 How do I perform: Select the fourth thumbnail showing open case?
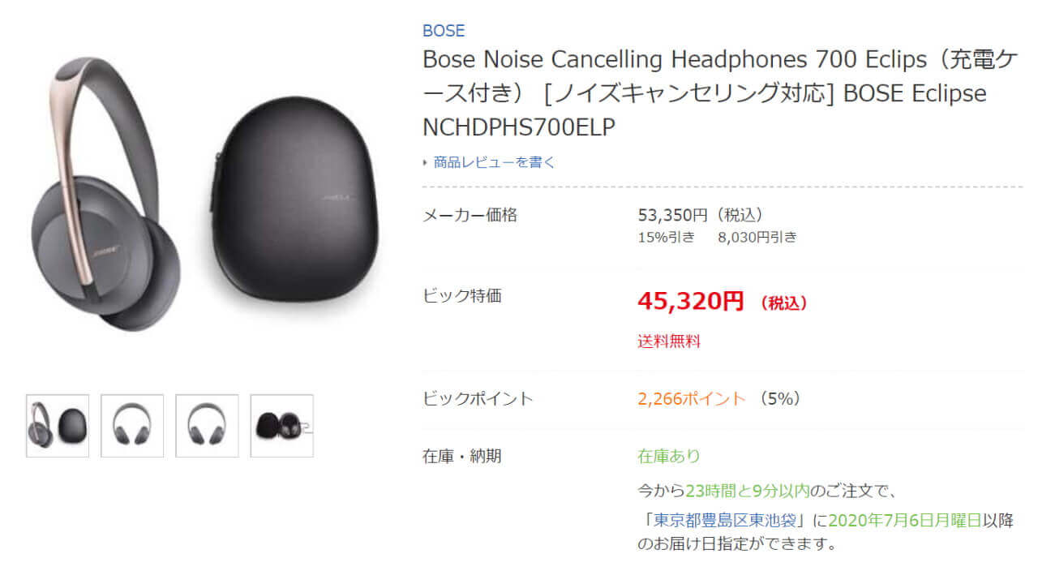(x=281, y=426)
